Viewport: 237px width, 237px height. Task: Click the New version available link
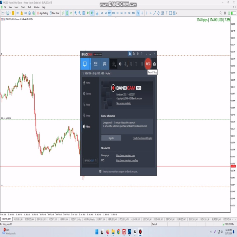tap(123, 103)
